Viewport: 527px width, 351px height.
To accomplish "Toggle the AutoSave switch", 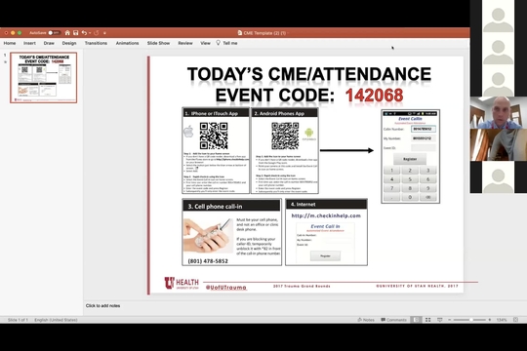I will (x=54, y=33).
